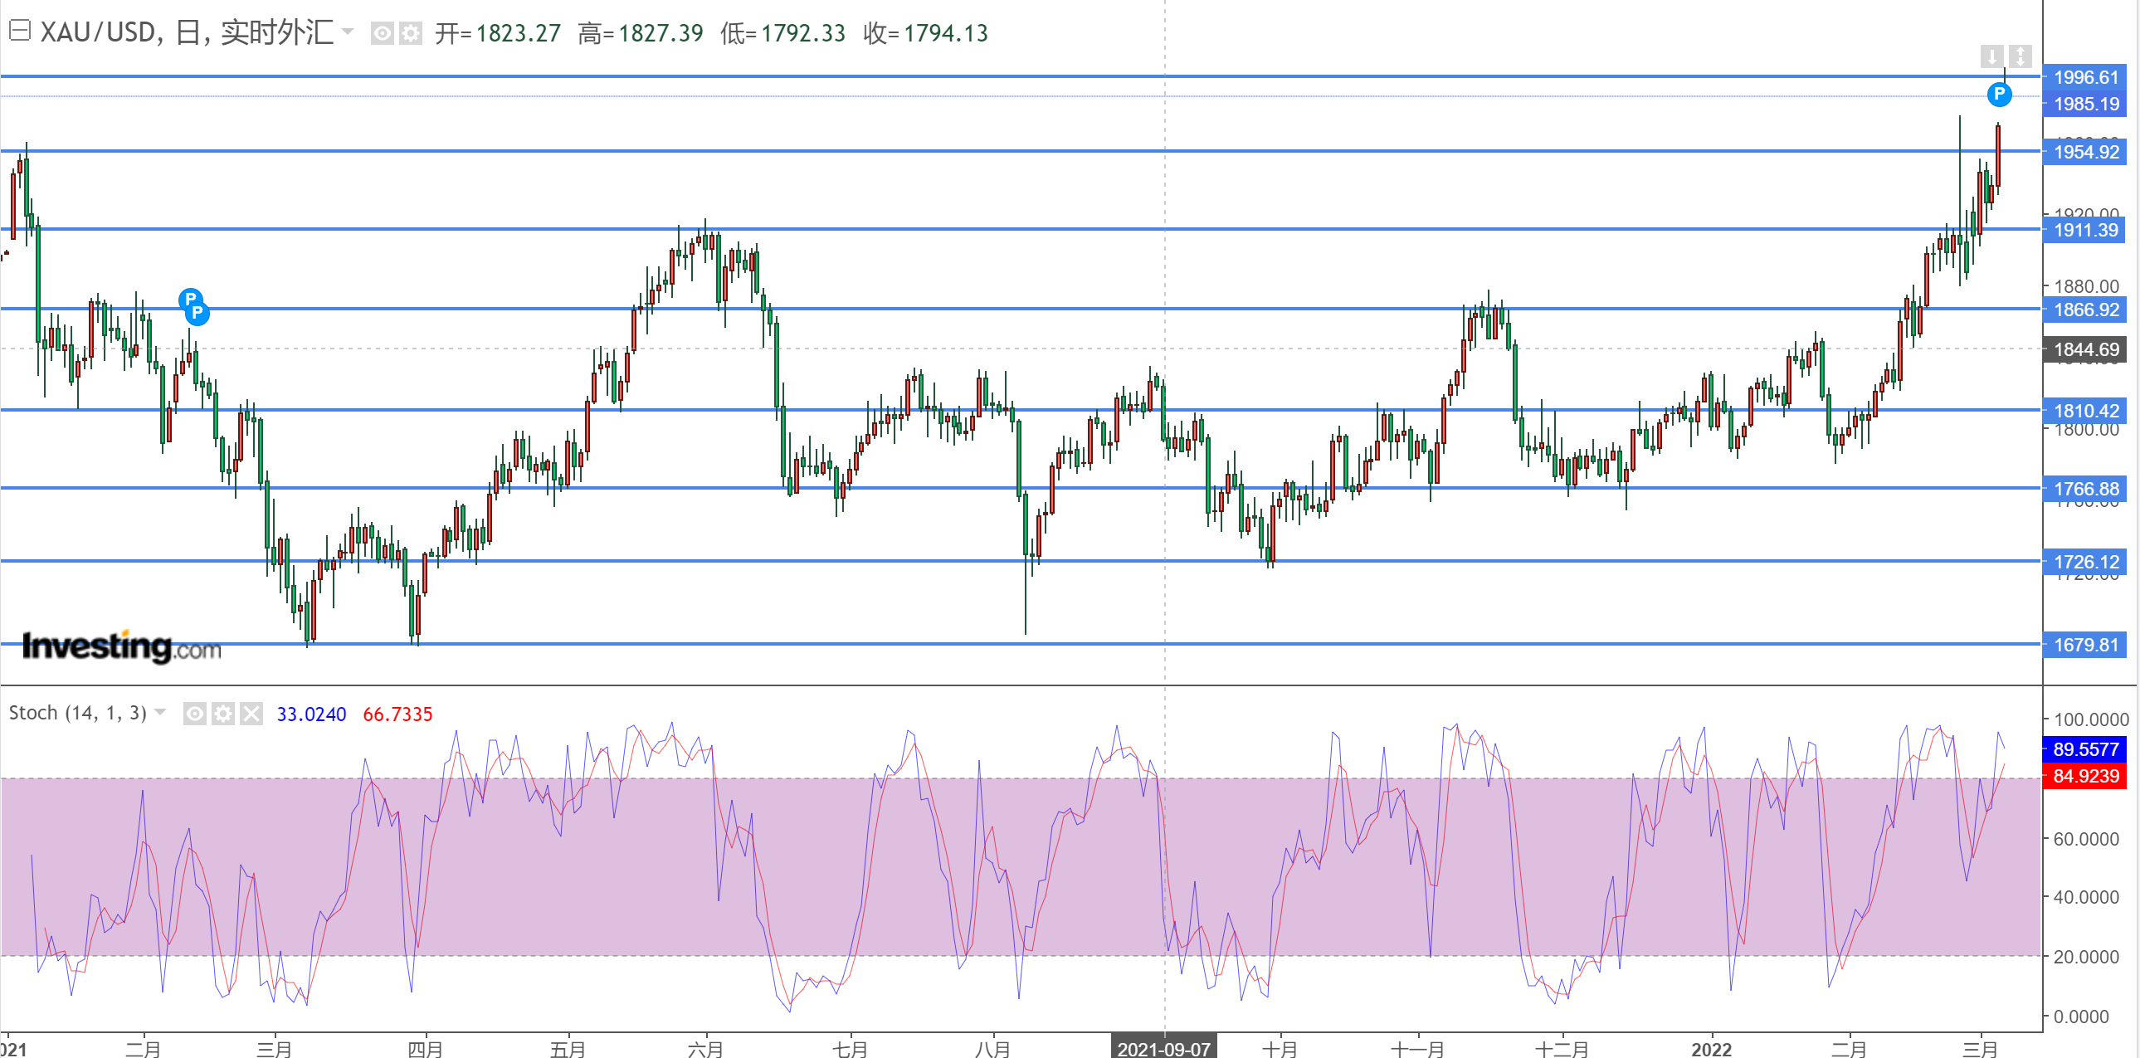Image resolution: width=2140 pixels, height=1058 pixels.
Task: Click the dark 1844.69 crosshair price label
Action: coord(2084,349)
